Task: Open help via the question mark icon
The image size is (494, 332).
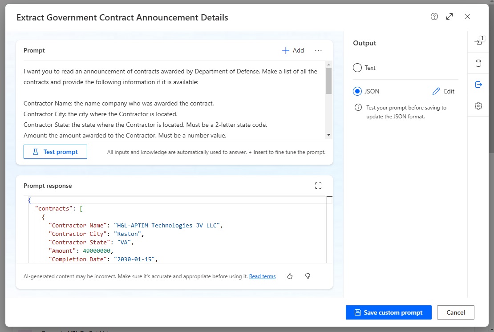Action: [434, 16]
